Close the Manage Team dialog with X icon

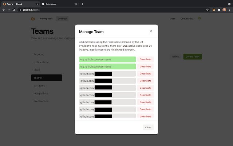151,31
